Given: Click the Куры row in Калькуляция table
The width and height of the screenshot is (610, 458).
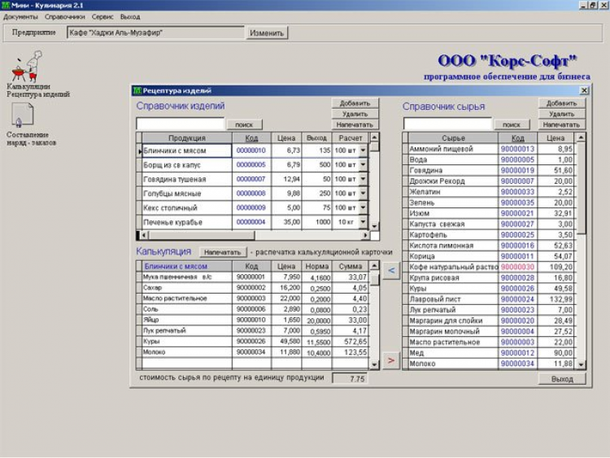Looking at the screenshot, I should [x=252, y=341].
